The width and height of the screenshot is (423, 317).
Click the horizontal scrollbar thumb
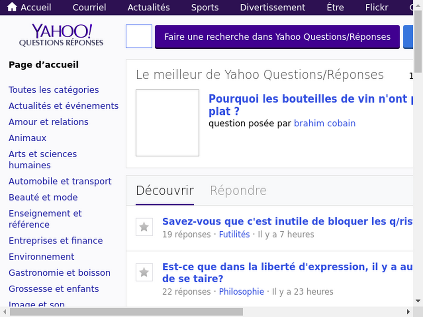(126, 312)
